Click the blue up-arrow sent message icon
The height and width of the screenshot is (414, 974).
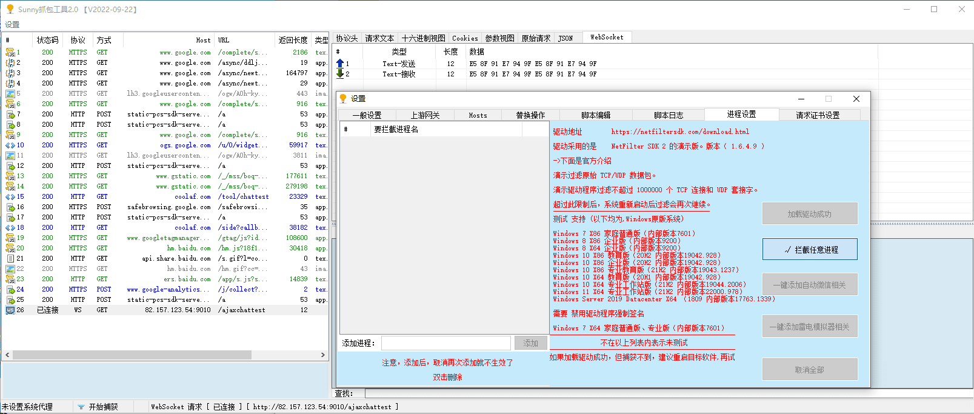coord(340,64)
